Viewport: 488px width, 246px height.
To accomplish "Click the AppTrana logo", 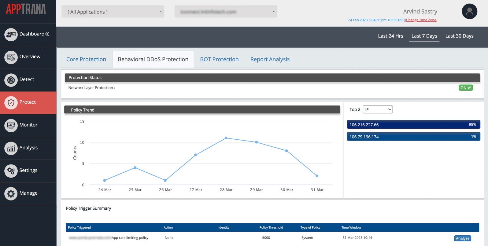I will pos(26,9).
